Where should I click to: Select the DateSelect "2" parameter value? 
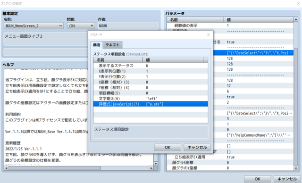[260, 113]
